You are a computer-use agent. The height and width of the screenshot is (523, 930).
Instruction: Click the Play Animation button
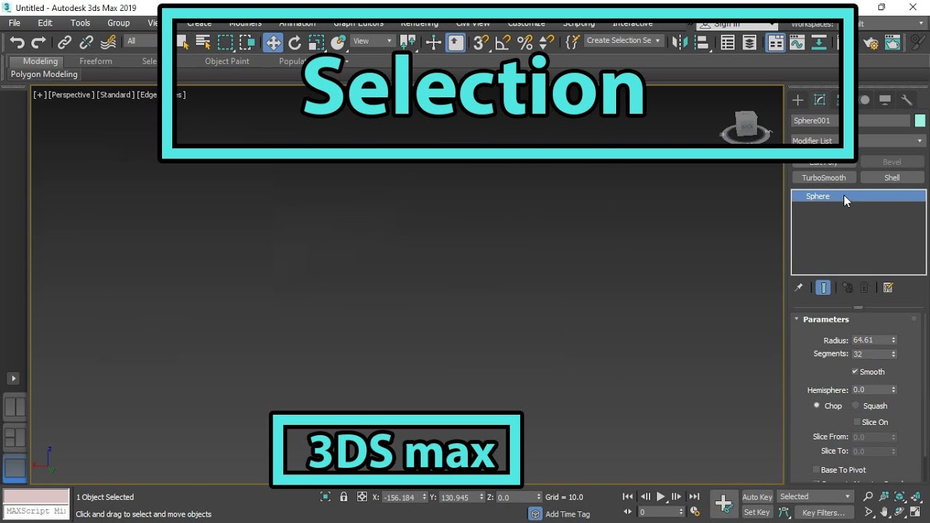[x=660, y=497]
